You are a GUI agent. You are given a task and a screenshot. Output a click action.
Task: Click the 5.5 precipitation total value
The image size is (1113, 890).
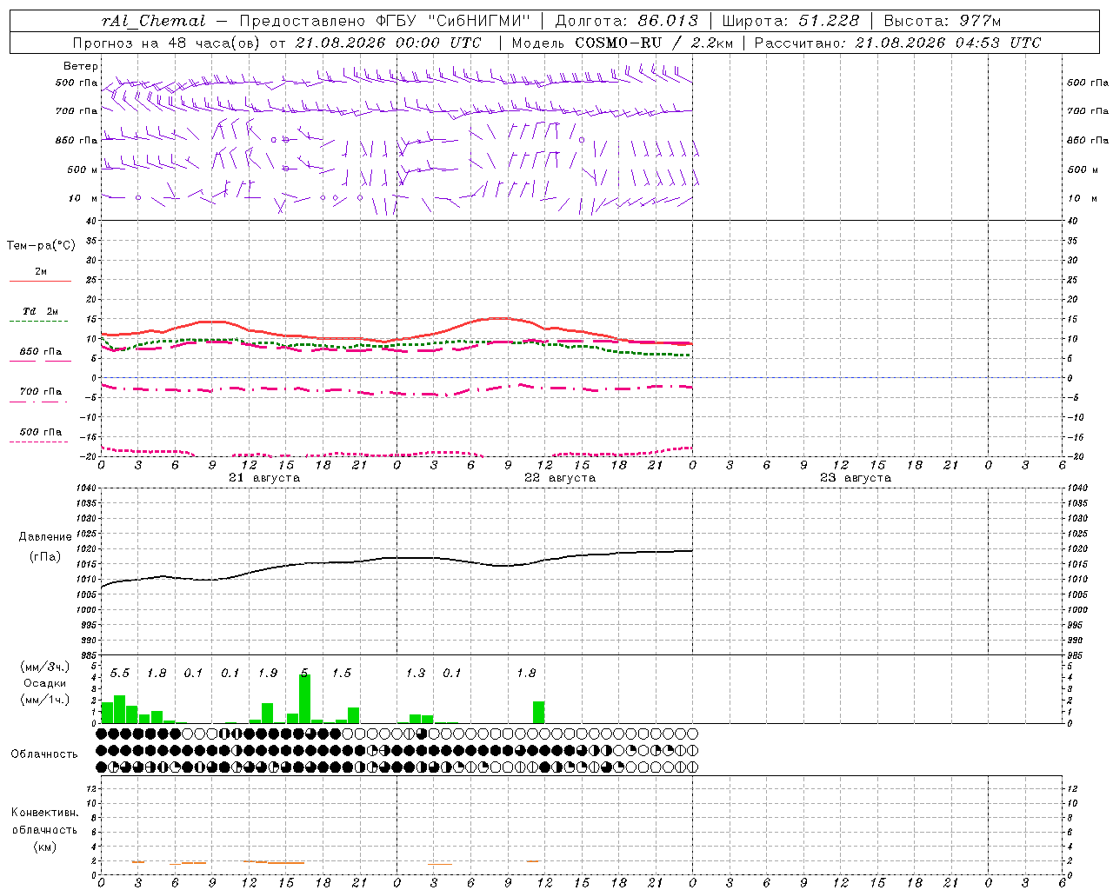pos(119,673)
